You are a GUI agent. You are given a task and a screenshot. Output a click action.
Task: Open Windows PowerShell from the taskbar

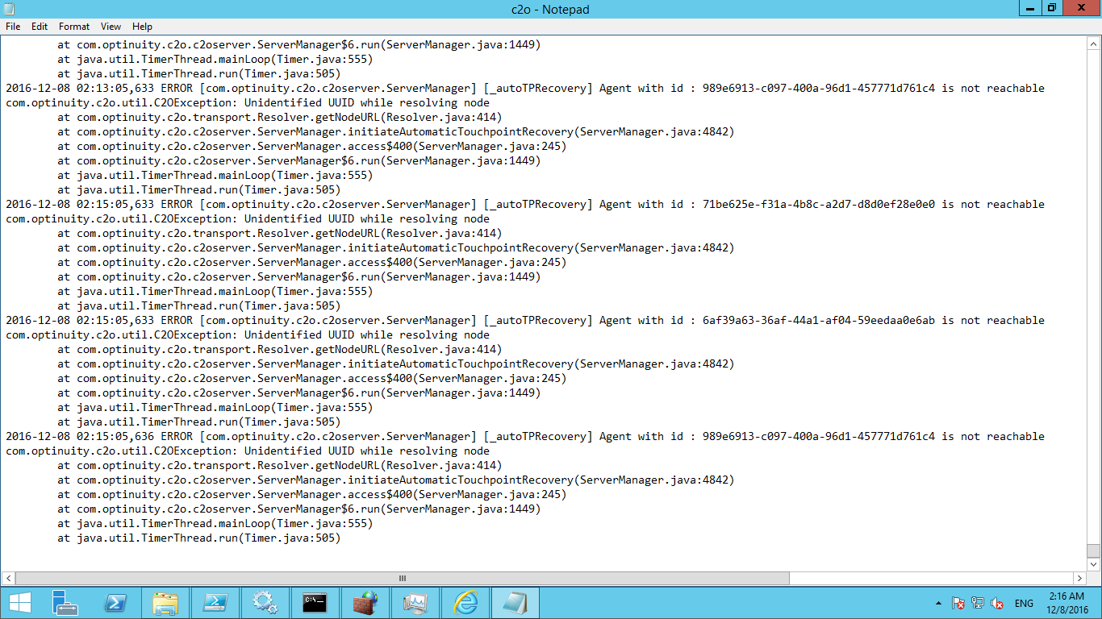tap(115, 603)
